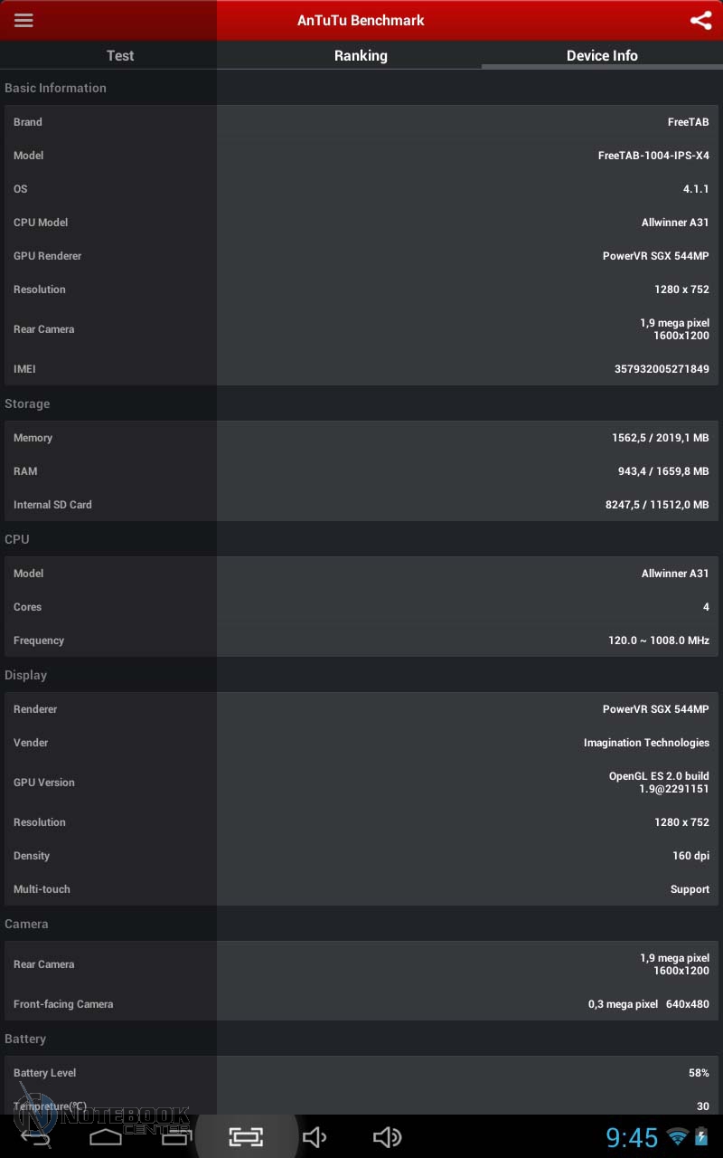The image size is (723, 1158).
Task: Open the hamburger menu
Action: pyautogui.click(x=23, y=20)
